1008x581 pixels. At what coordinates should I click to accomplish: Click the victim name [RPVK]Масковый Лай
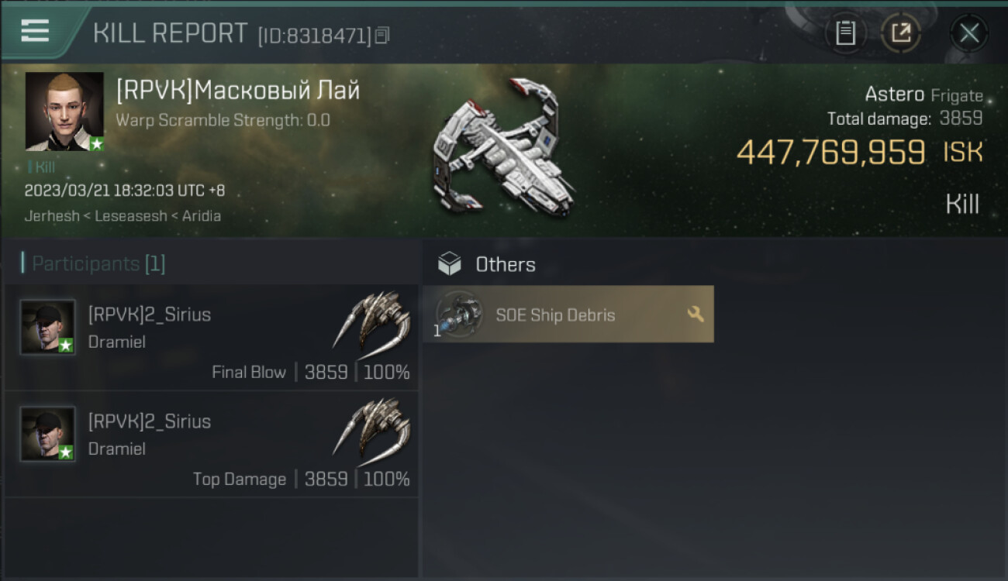(238, 91)
